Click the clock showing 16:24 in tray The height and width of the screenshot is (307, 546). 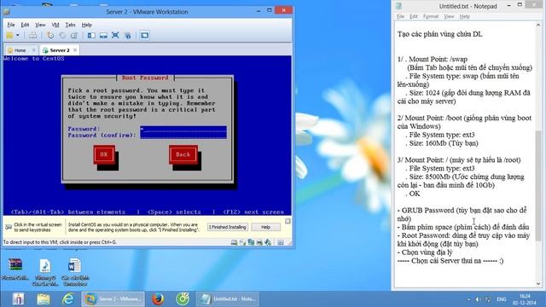point(525,299)
